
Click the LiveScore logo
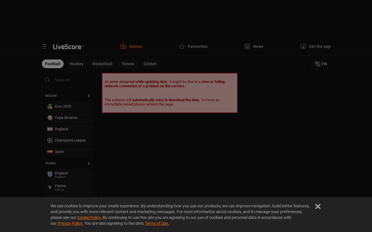point(68,47)
